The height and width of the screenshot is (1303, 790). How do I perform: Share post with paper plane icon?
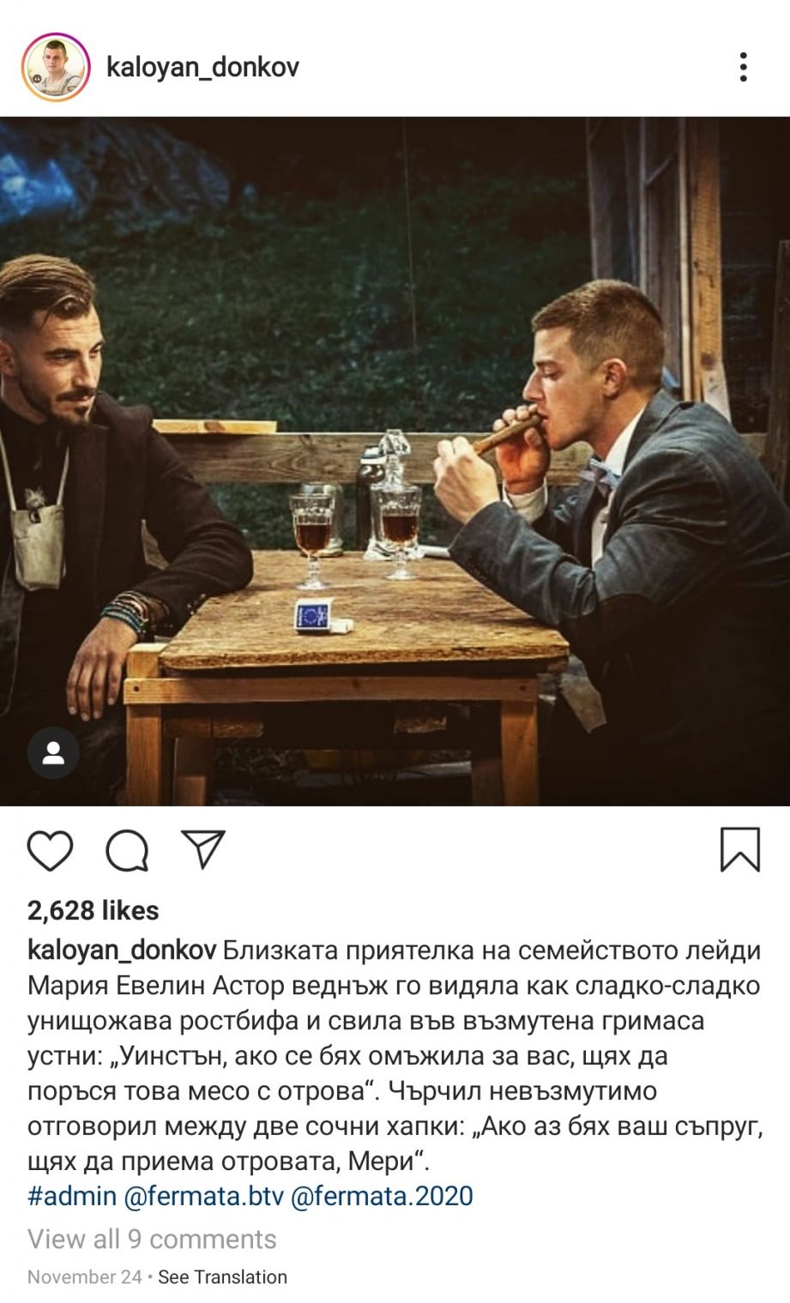point(203,849)
